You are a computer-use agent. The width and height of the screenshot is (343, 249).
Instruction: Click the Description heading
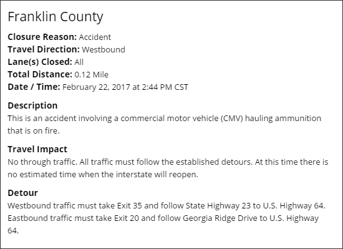click(x=32, y=105)
